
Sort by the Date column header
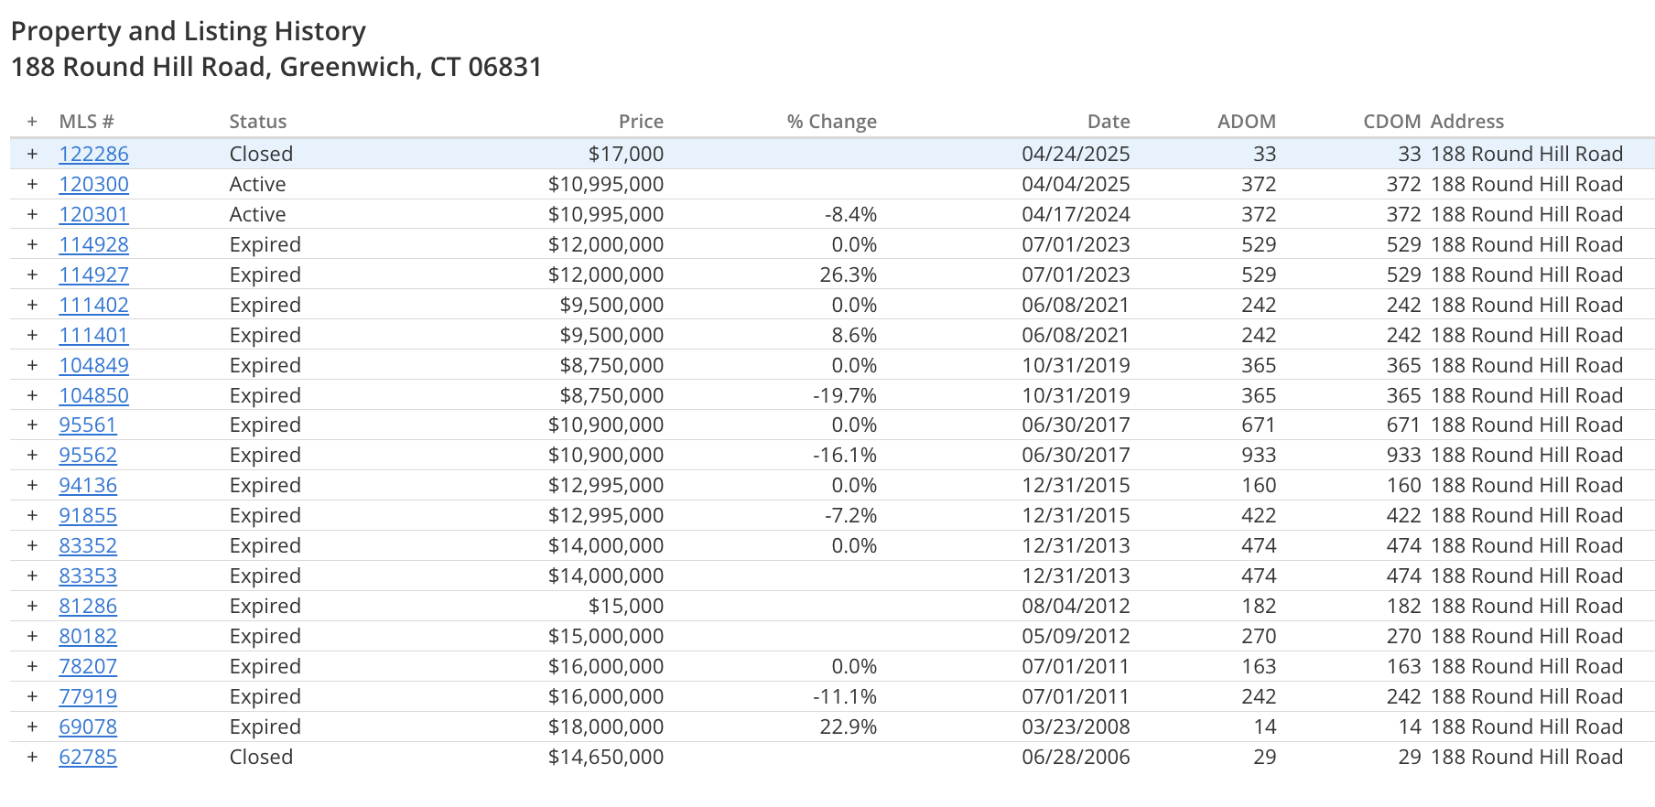(1109, 122)
